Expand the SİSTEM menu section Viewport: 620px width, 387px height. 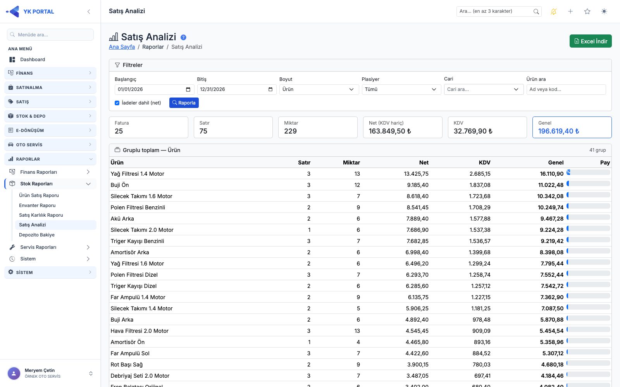pos(50,272)
